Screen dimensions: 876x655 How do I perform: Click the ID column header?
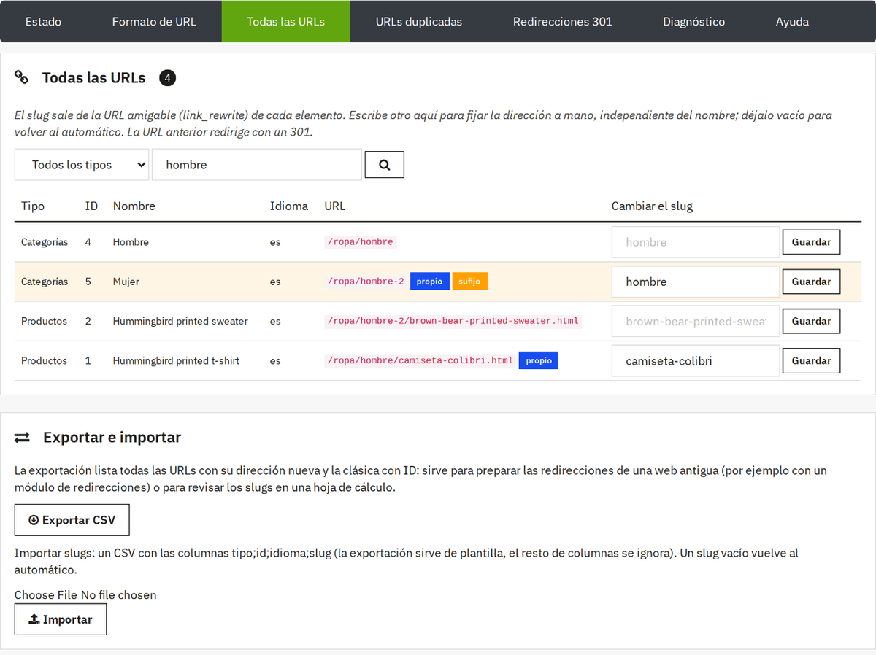[x=91, y=206]
